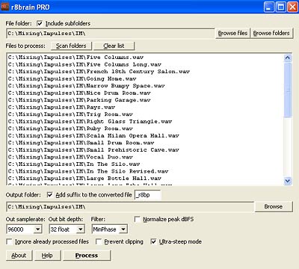Click the file list scrollbar thumb
Viewport: 299px width, 269px height.
coord(288,90)
